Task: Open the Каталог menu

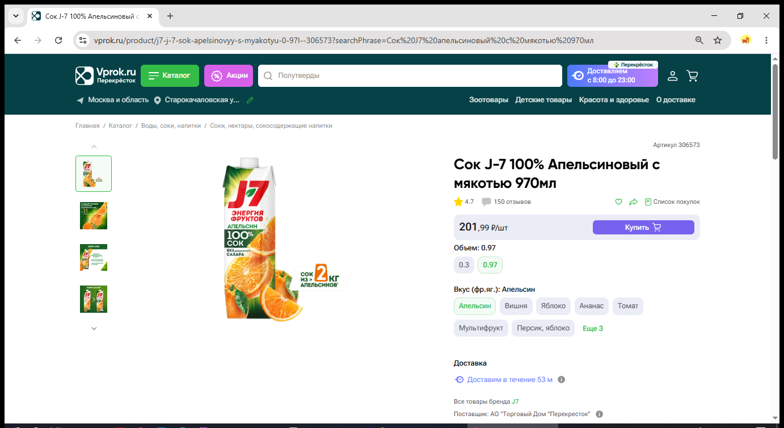Action: 170,75
